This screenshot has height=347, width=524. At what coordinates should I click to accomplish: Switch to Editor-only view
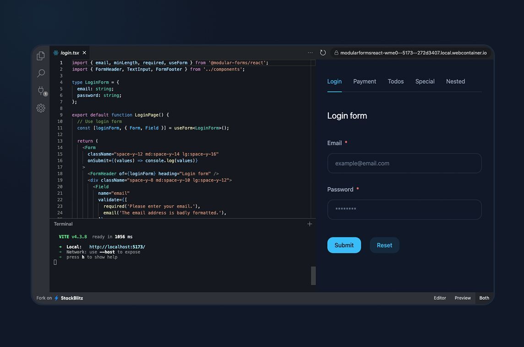coord(439,298)
